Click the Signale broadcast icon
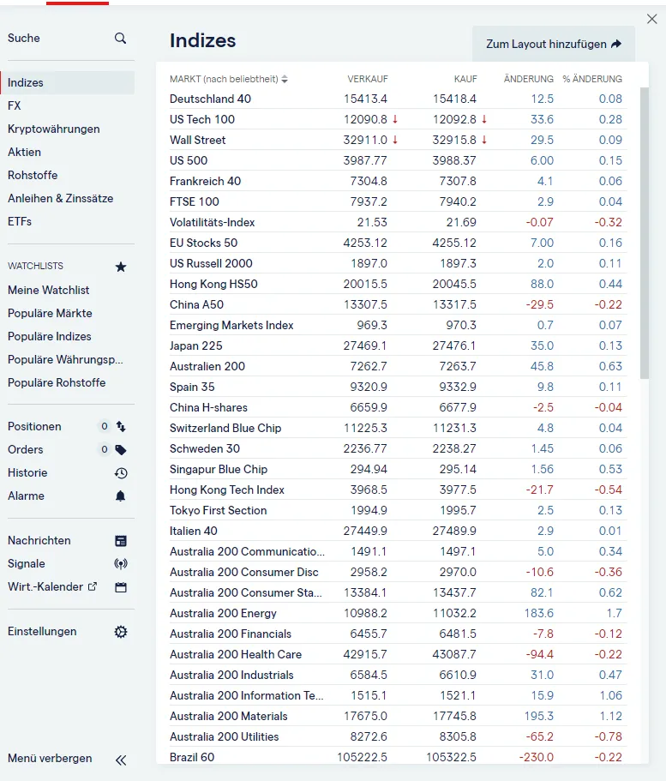Viewport: 666px width, 781px height. point(121,564)
